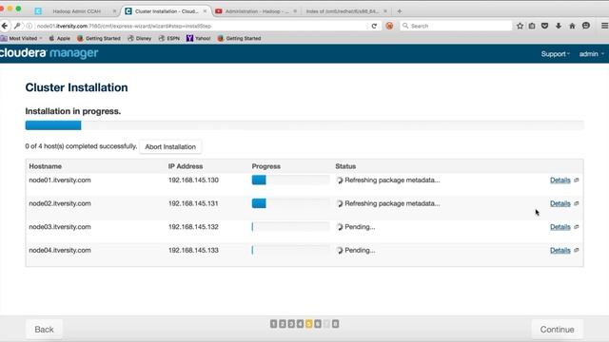
Task: Open node03 details popout icon
Action: pos(577,227)
